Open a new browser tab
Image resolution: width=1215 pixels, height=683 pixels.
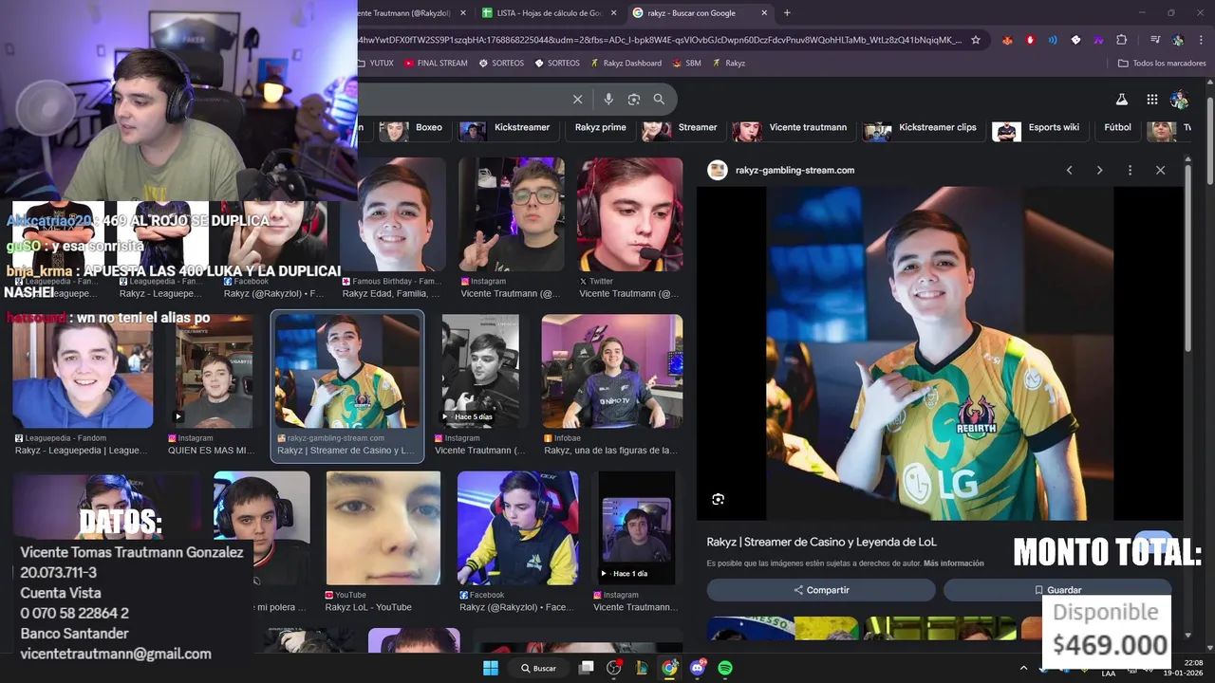[787, 13]
